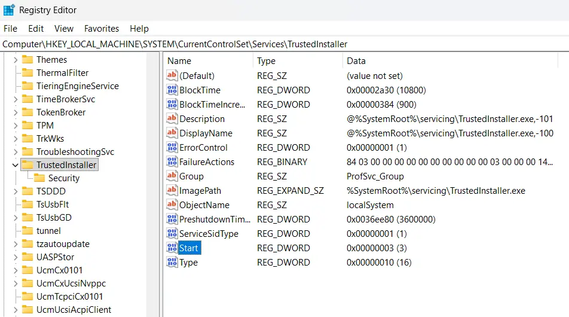Expand the UcmUcsiAcpiClient key
This screenshot has height=317, width=569.
click(x=16, y=310)
